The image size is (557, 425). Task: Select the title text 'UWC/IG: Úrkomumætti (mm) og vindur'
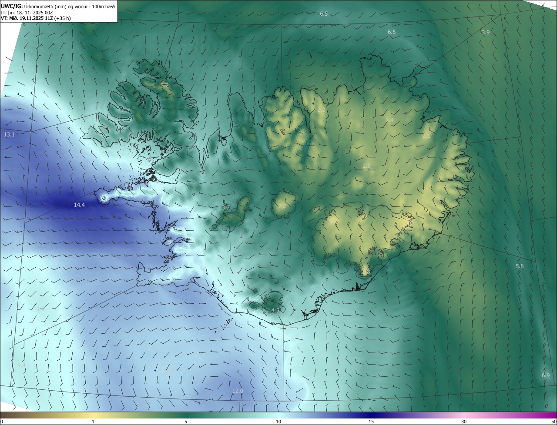[44, 6]
